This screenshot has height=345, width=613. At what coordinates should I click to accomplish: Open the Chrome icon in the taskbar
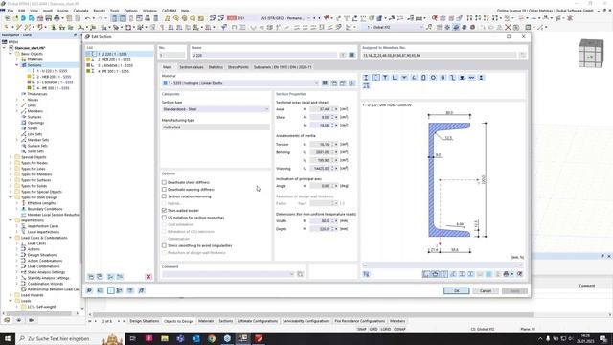click(212, 338)
